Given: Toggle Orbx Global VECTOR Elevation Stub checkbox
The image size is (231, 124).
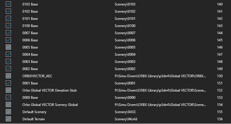Looking at the screenshot, I should pyautogui.click(x=8, y=90).
